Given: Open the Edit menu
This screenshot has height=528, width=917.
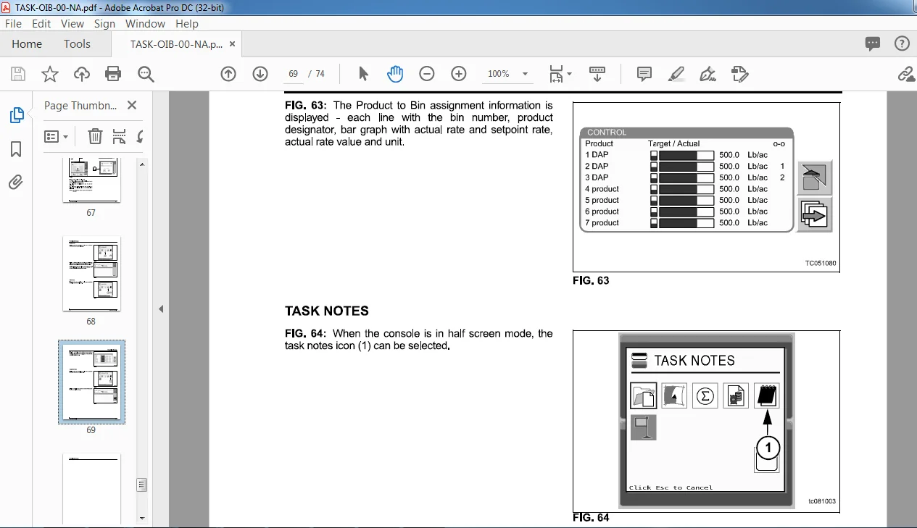Looking at the screenshot, I should pyautogui.click(x=41, y=23).
